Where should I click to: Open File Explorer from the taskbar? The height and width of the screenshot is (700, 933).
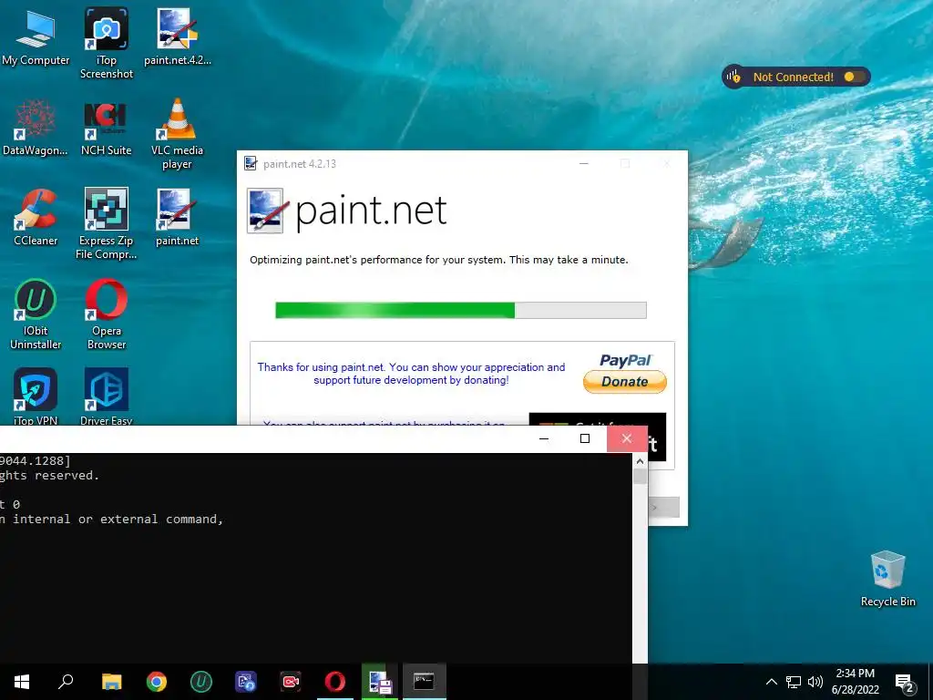coord(111,682)
